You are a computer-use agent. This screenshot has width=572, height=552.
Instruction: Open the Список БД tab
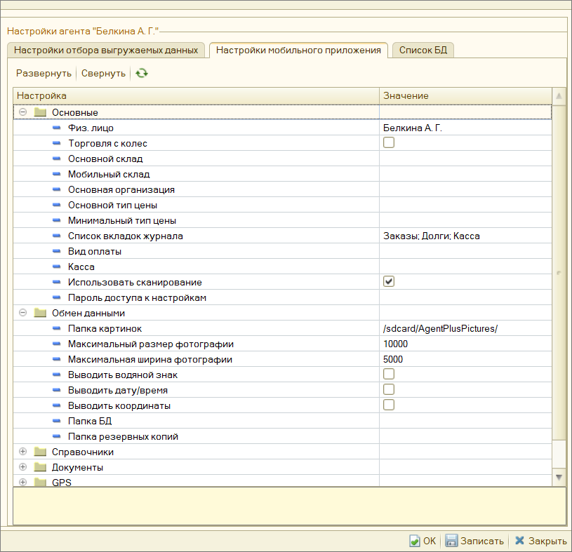423,50
